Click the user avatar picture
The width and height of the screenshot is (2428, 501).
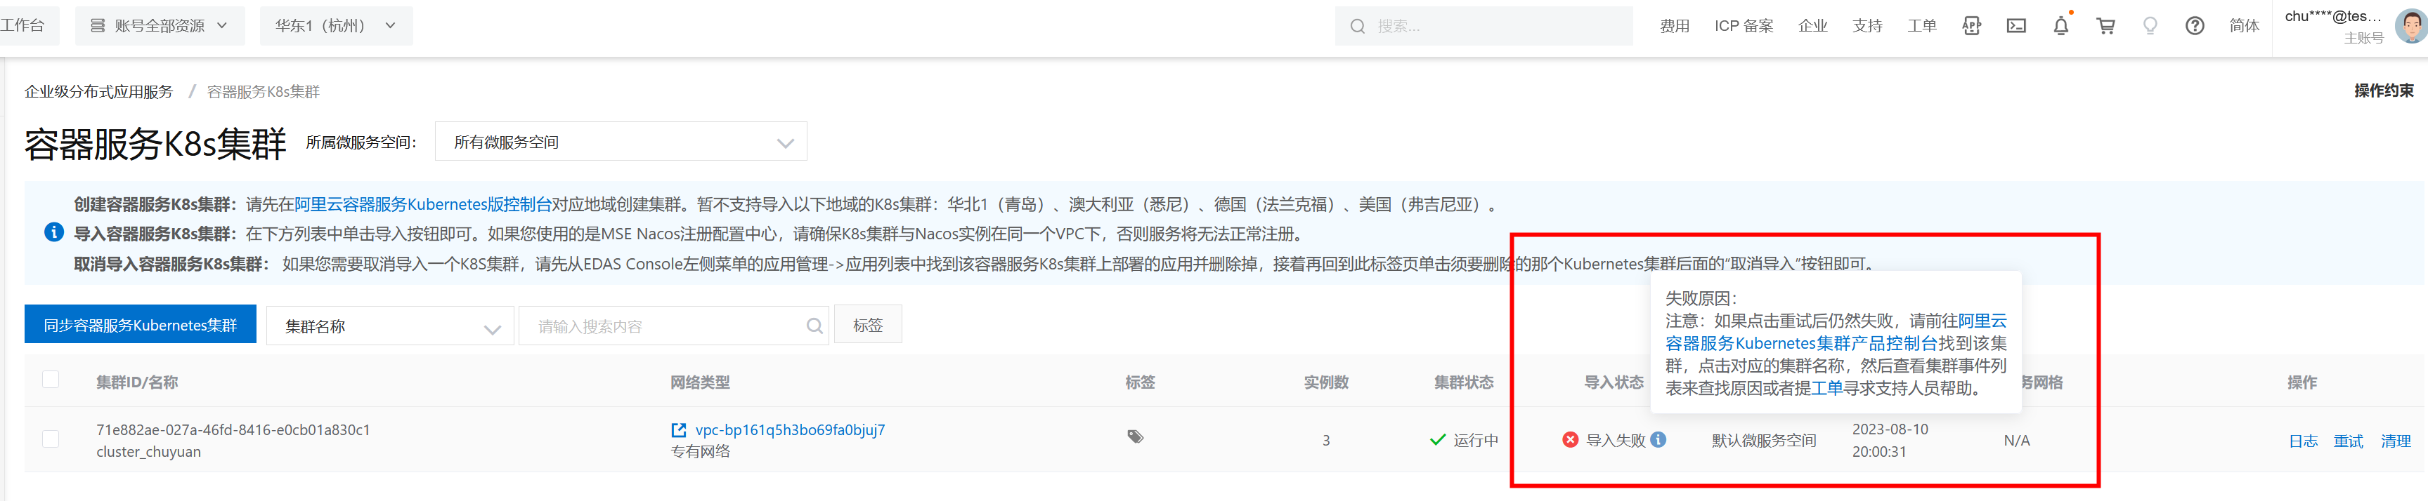2411,25
